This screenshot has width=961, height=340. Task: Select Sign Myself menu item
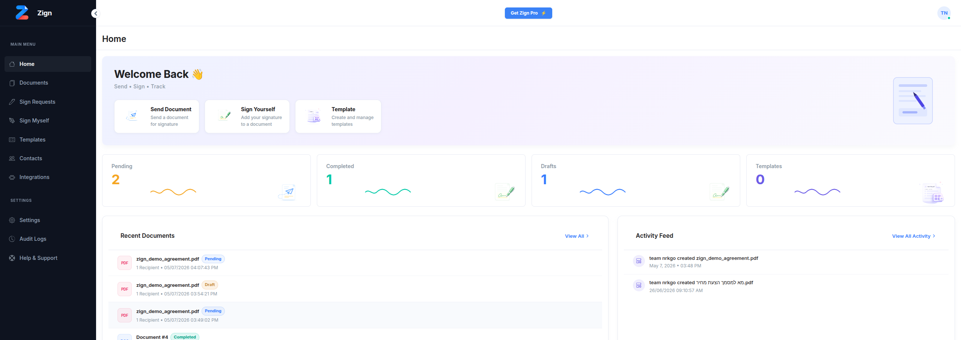pos(48,121)
